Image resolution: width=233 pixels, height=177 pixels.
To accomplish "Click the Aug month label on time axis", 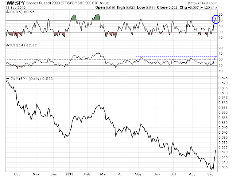I will [192, 174].
